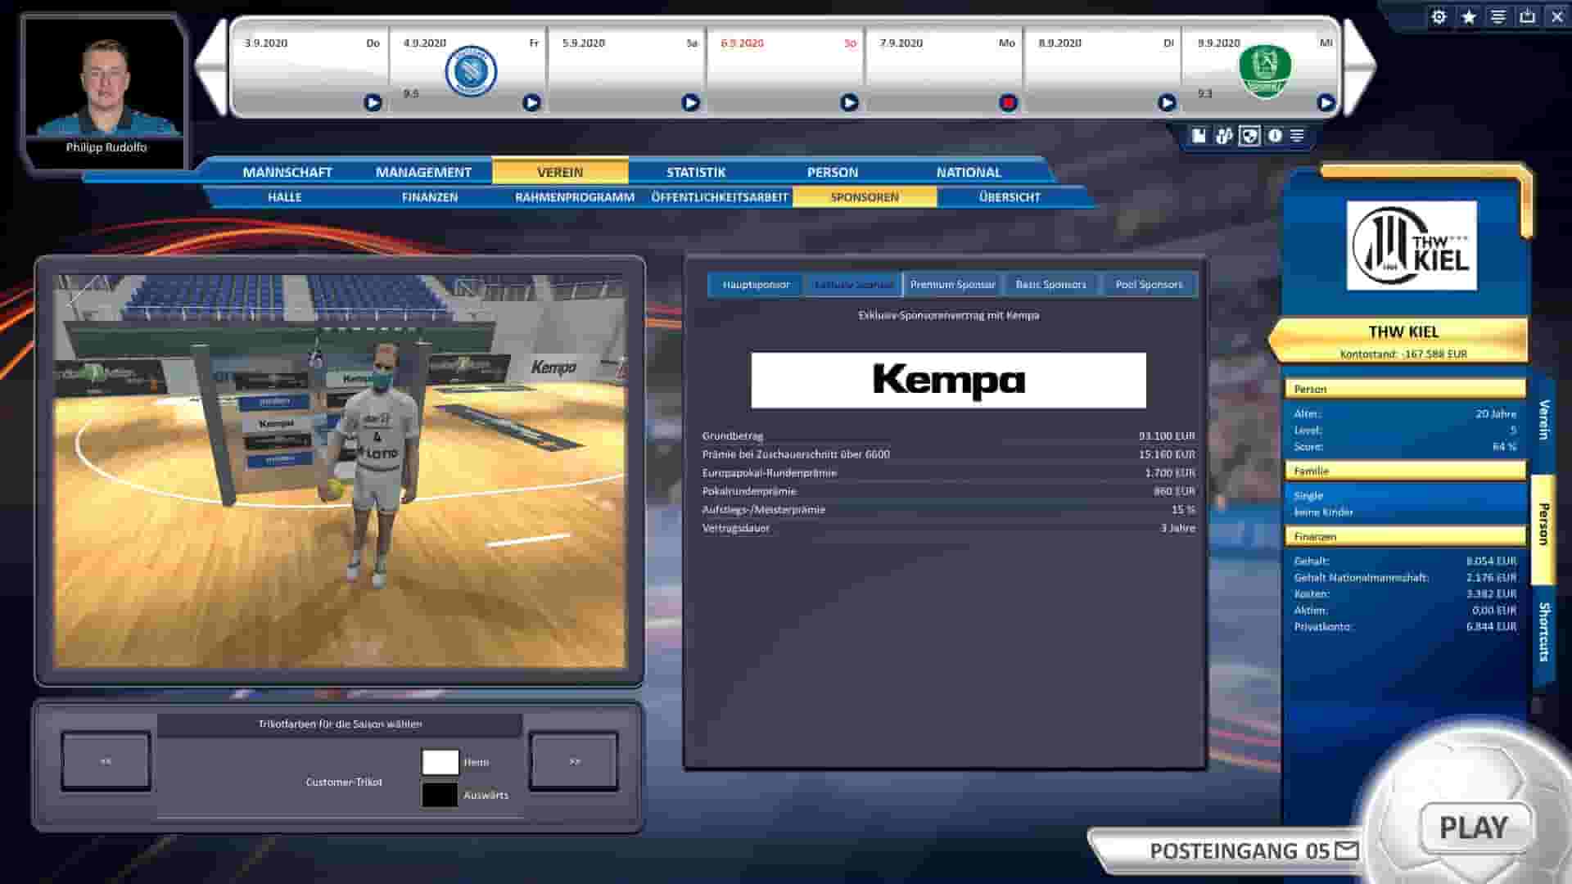Click the shield icon in the mini toolbar
Image resolution: width=1572 pixels, height=884 pixels.
coord(1248,137)
